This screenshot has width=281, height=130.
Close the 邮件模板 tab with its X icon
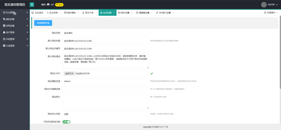click(78, 13)
